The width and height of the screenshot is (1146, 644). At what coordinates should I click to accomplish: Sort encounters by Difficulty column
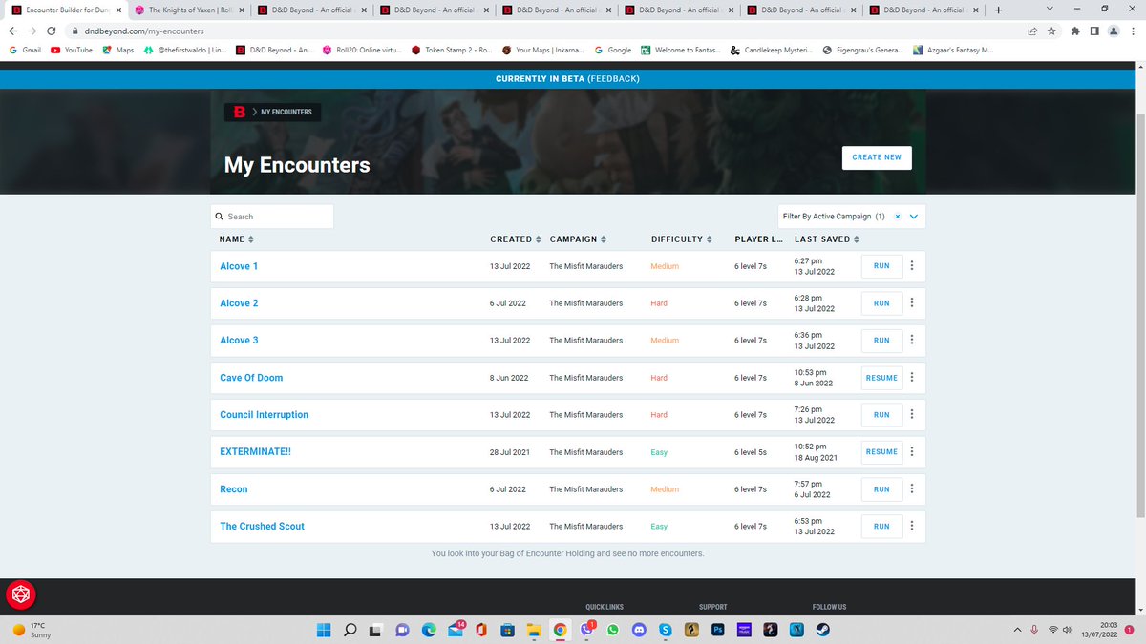[681, 239]
